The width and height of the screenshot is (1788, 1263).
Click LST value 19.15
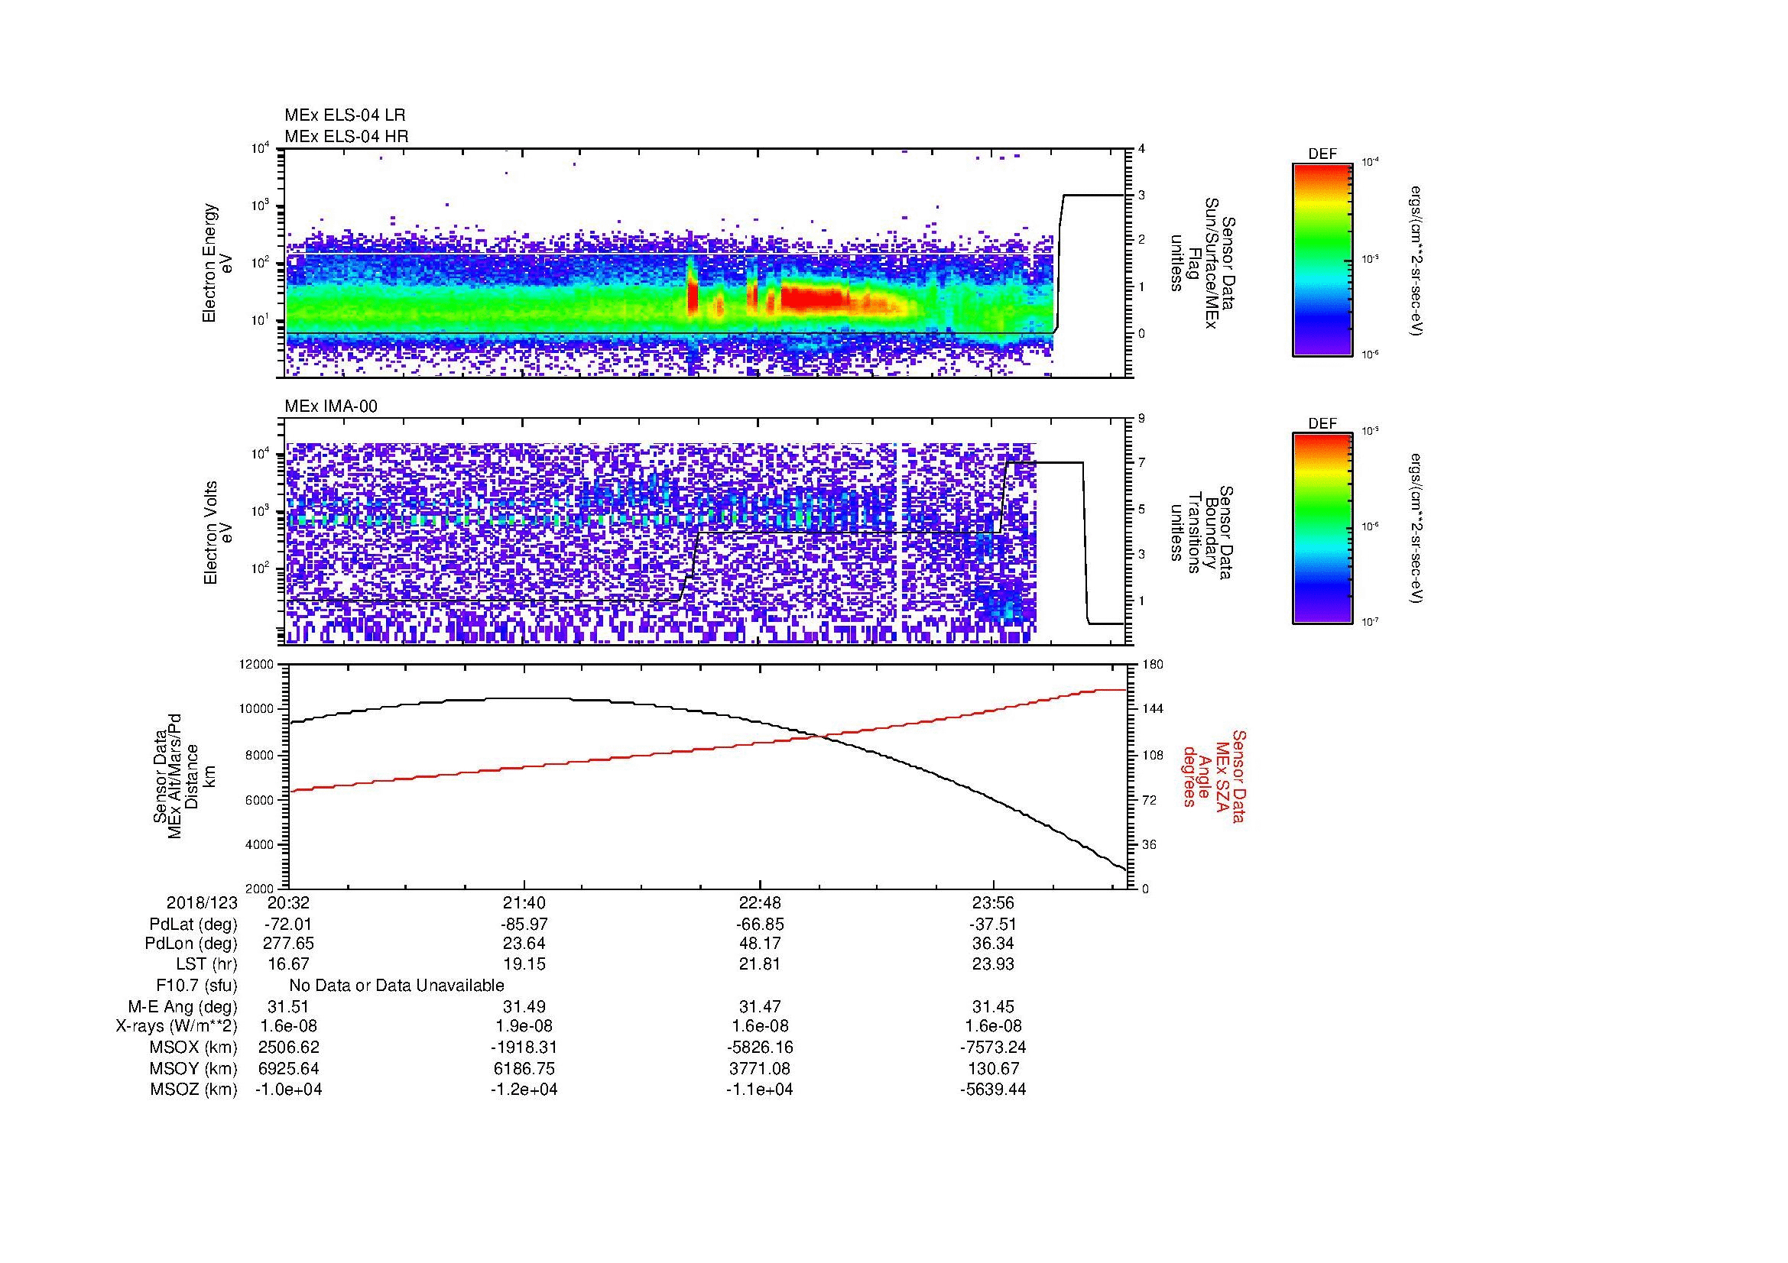524,964
